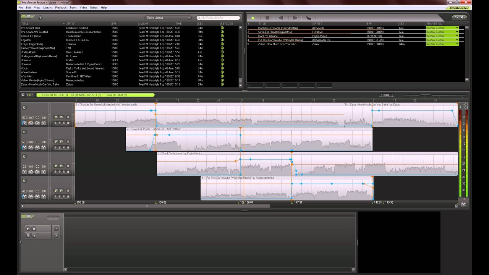The height and width of the screenshot is (275, 489).
Task: Click the track 1 header icon
Action: tap(24, 108)
